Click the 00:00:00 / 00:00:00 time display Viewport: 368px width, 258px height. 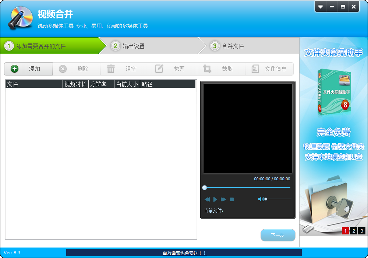tap(272, 179)
